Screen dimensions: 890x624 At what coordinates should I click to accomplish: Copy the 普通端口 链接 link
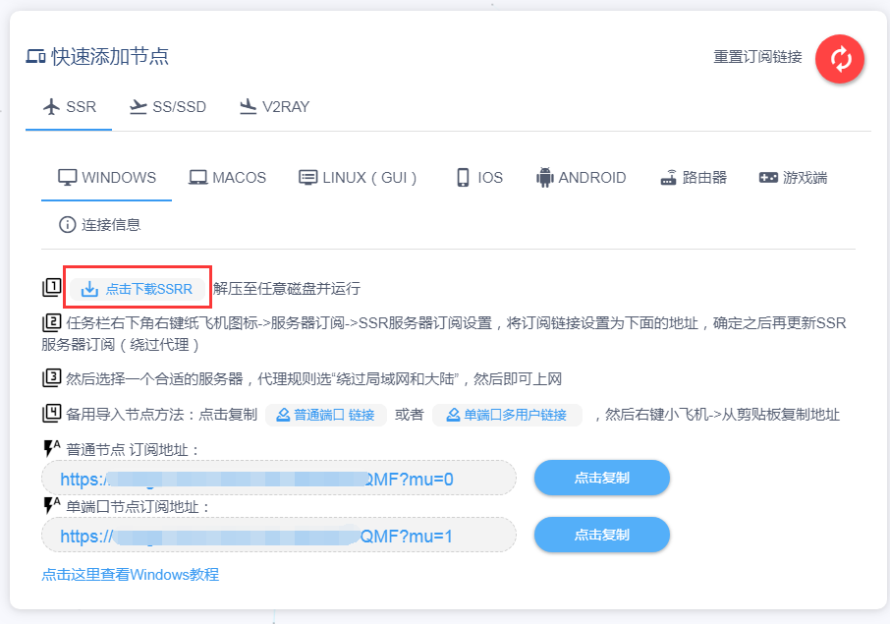point(326,415)
